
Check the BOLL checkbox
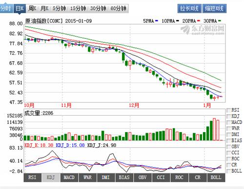228,171
